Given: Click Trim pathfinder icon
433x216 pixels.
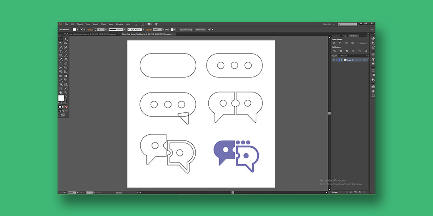Looking at the screenshot, I should (x=341, y=51).
